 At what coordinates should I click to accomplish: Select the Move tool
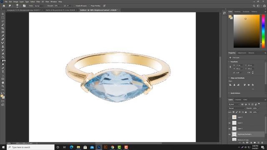pos(3,14)
